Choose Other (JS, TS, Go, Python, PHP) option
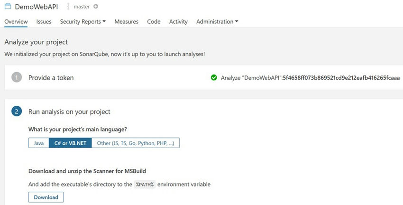Image resolution: width=403 pixels, height=205 pixels. (x=136, y=143)
